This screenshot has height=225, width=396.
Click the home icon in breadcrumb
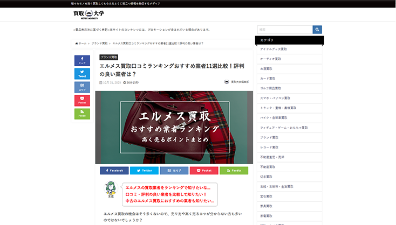77,43
